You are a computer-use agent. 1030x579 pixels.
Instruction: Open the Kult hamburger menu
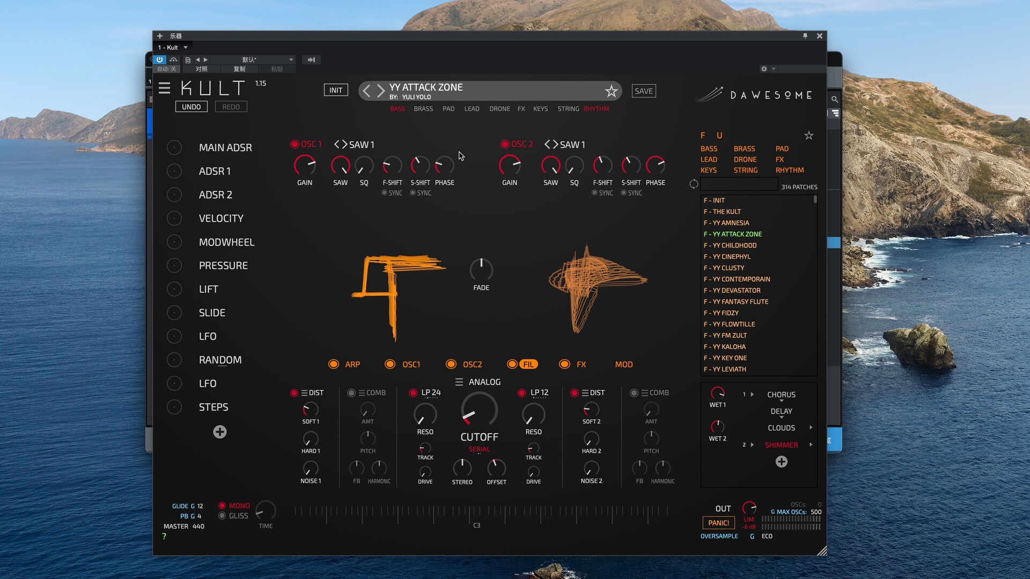click(x=164, y=88)
